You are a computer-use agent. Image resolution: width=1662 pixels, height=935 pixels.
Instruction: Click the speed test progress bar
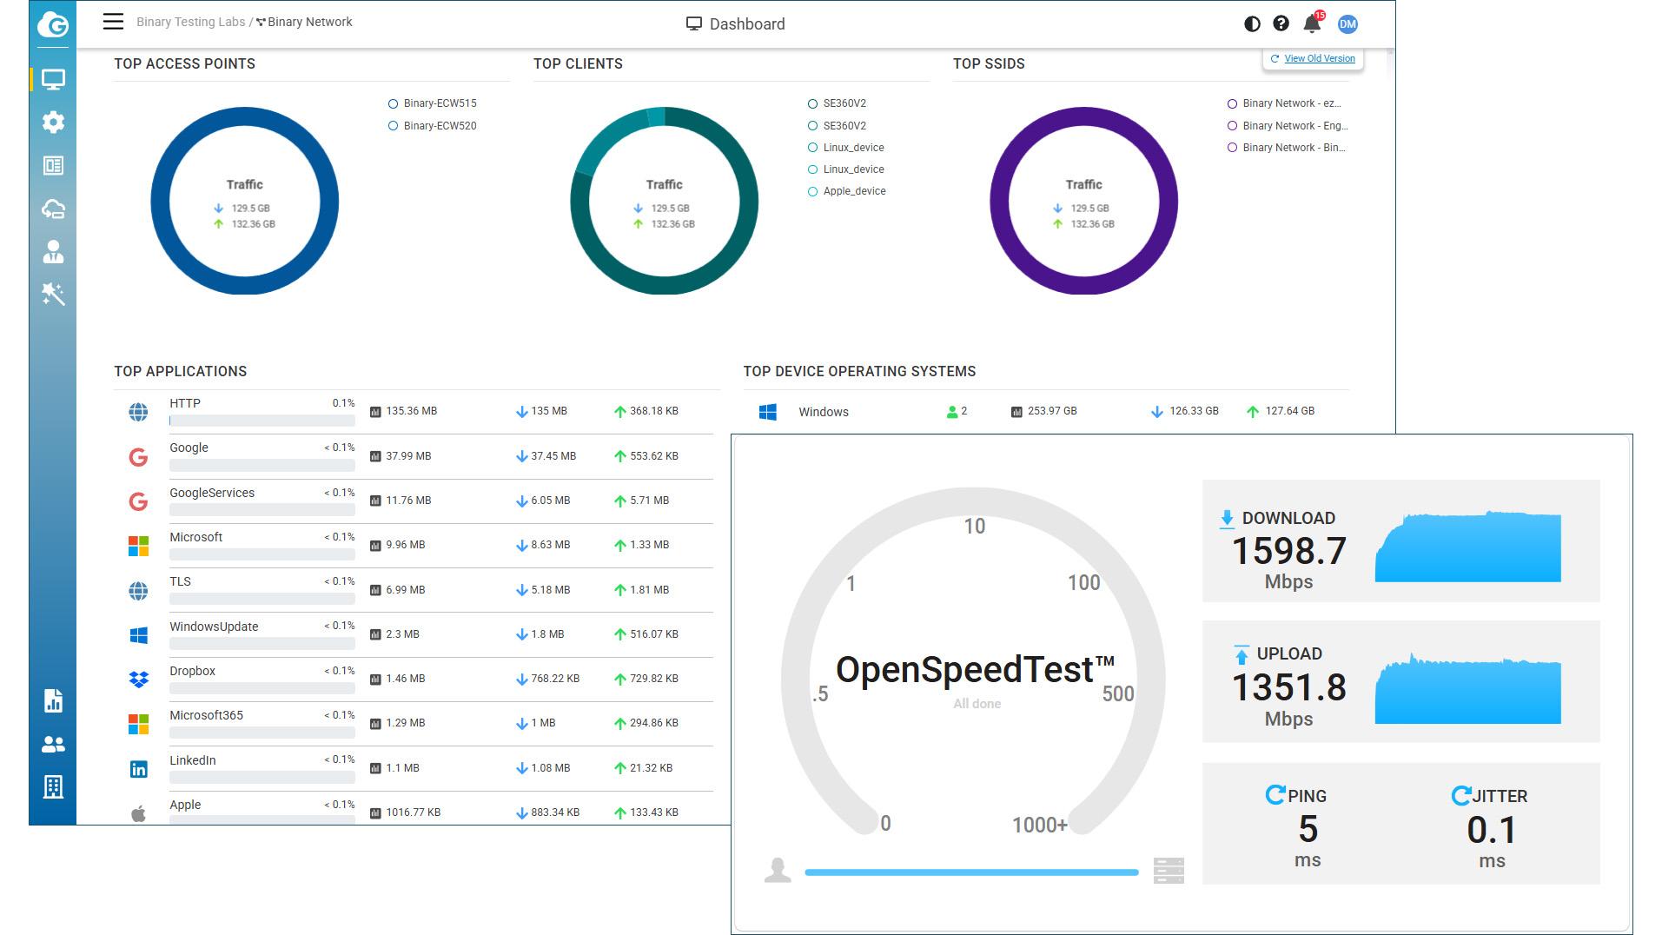click(971, 872)
